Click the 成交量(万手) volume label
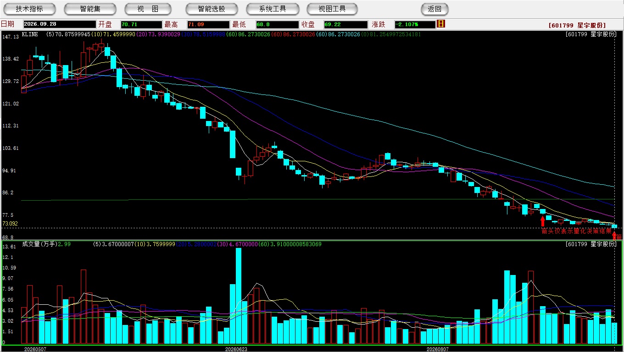Screen dimensions: 624x352 pos(39,244)
